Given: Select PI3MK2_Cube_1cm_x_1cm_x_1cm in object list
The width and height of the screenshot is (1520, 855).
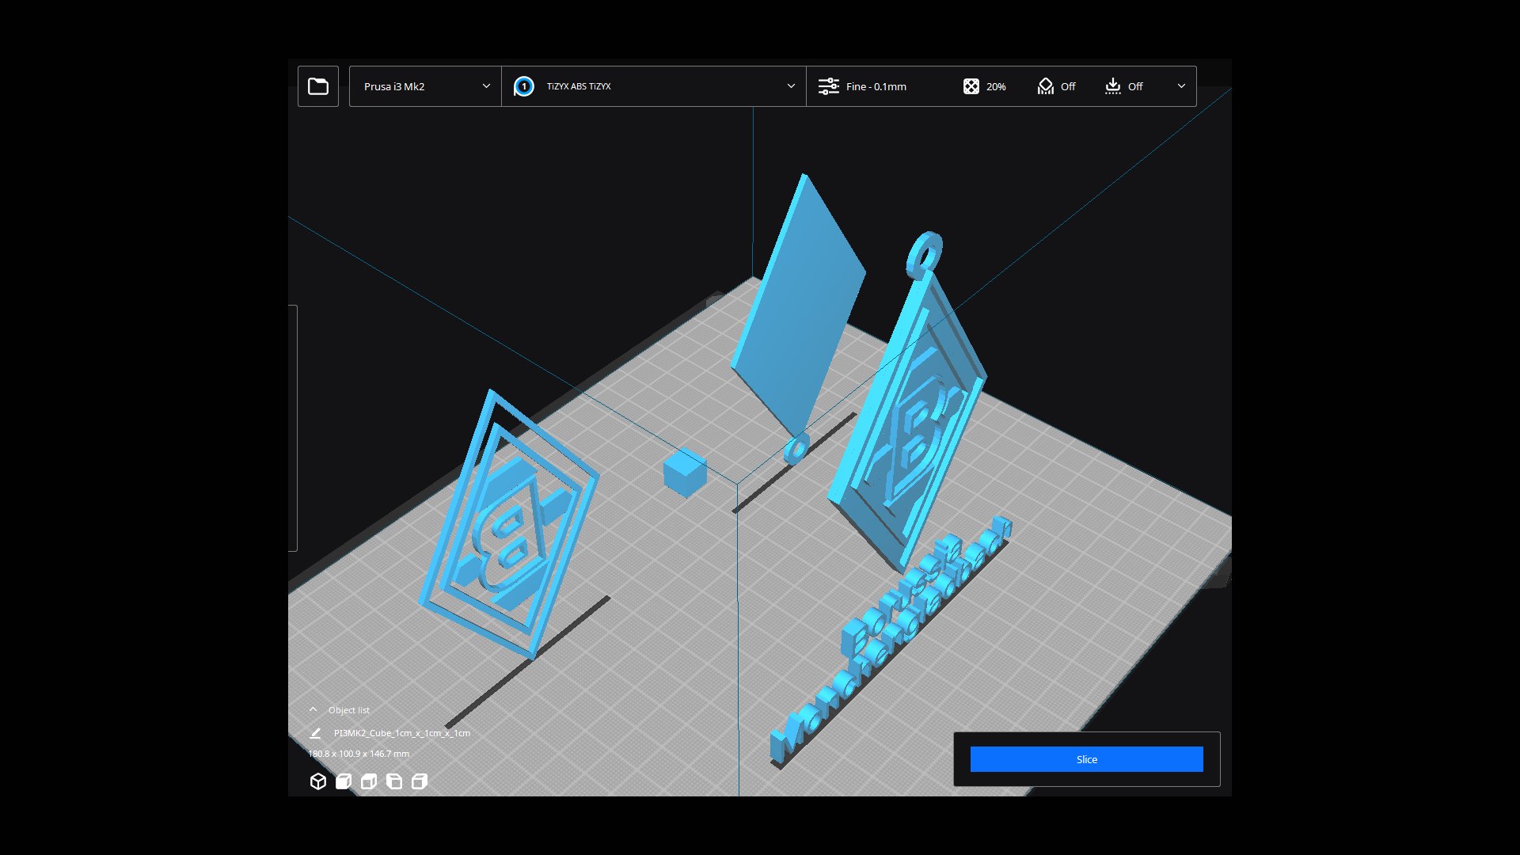Looking at the screenshot, I should pos(401,733).
